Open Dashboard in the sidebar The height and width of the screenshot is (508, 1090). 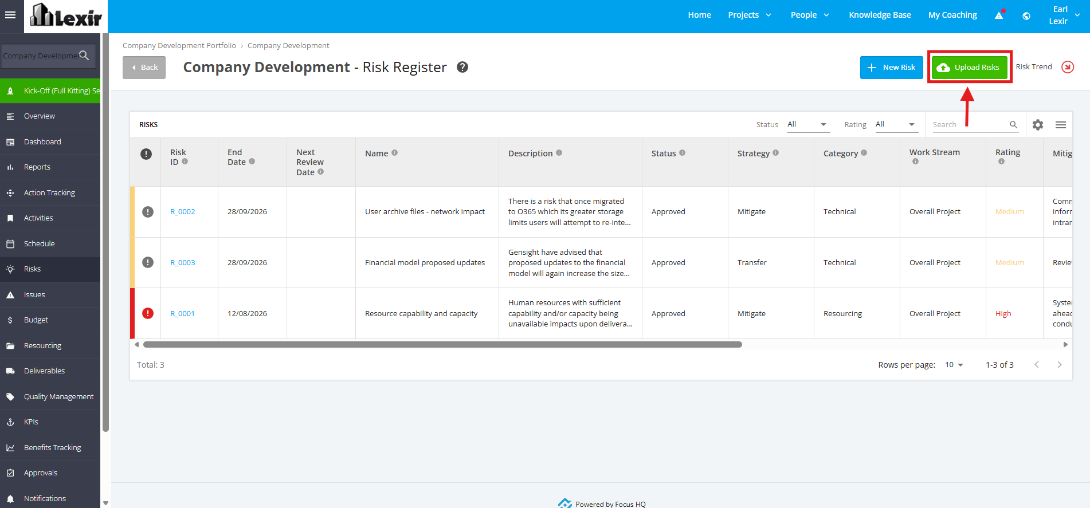point(50,142)
